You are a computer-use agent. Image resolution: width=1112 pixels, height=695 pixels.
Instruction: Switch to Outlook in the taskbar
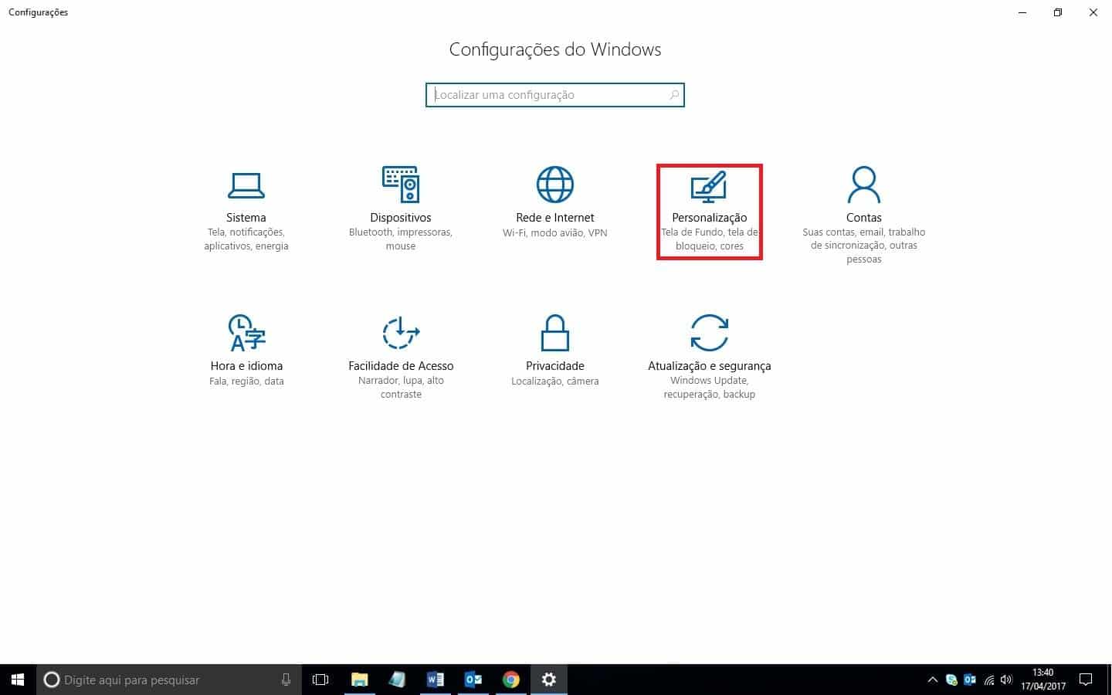click(x=473, y=680)
